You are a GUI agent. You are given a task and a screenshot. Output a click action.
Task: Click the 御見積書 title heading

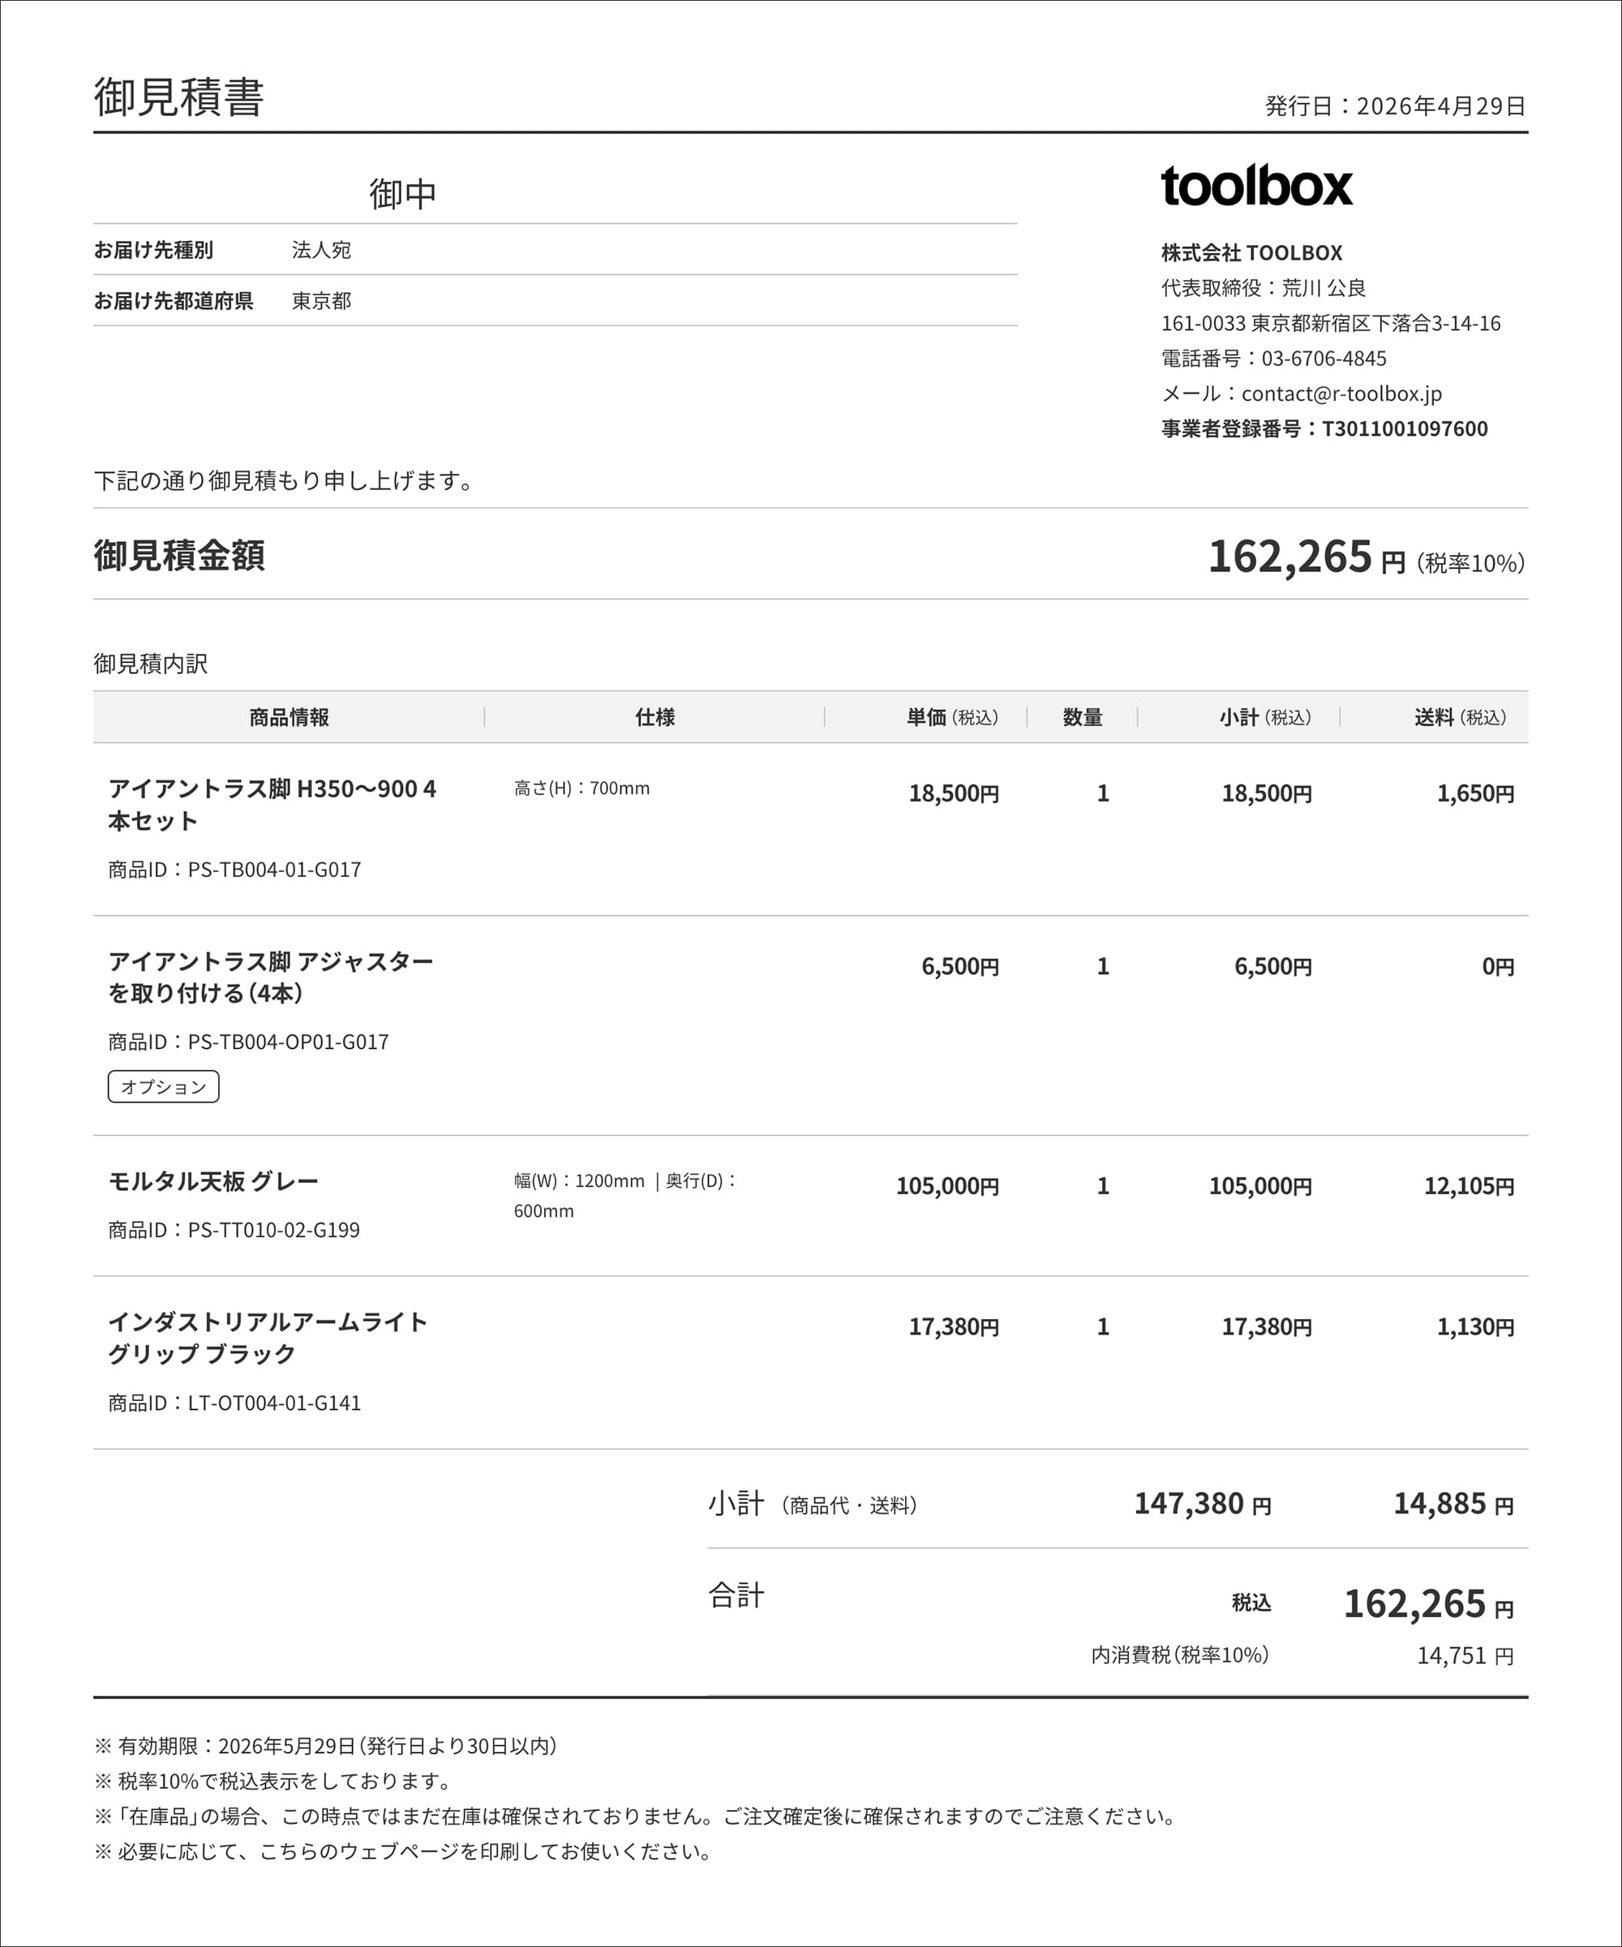click(179, 97)
